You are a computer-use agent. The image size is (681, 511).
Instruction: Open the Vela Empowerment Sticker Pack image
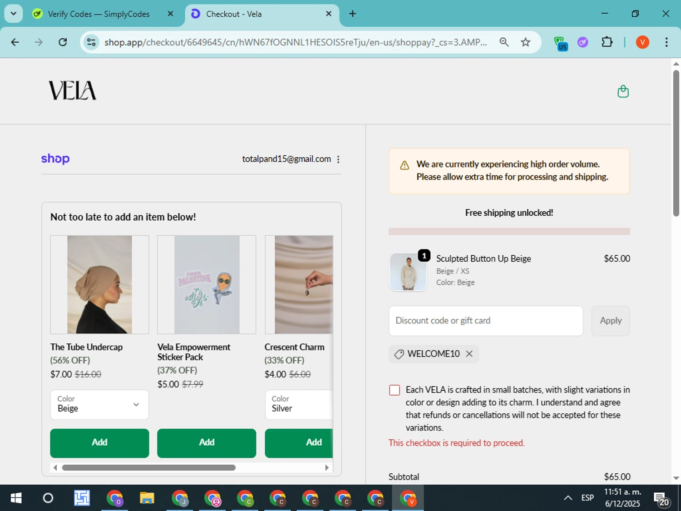coord(207,285)
